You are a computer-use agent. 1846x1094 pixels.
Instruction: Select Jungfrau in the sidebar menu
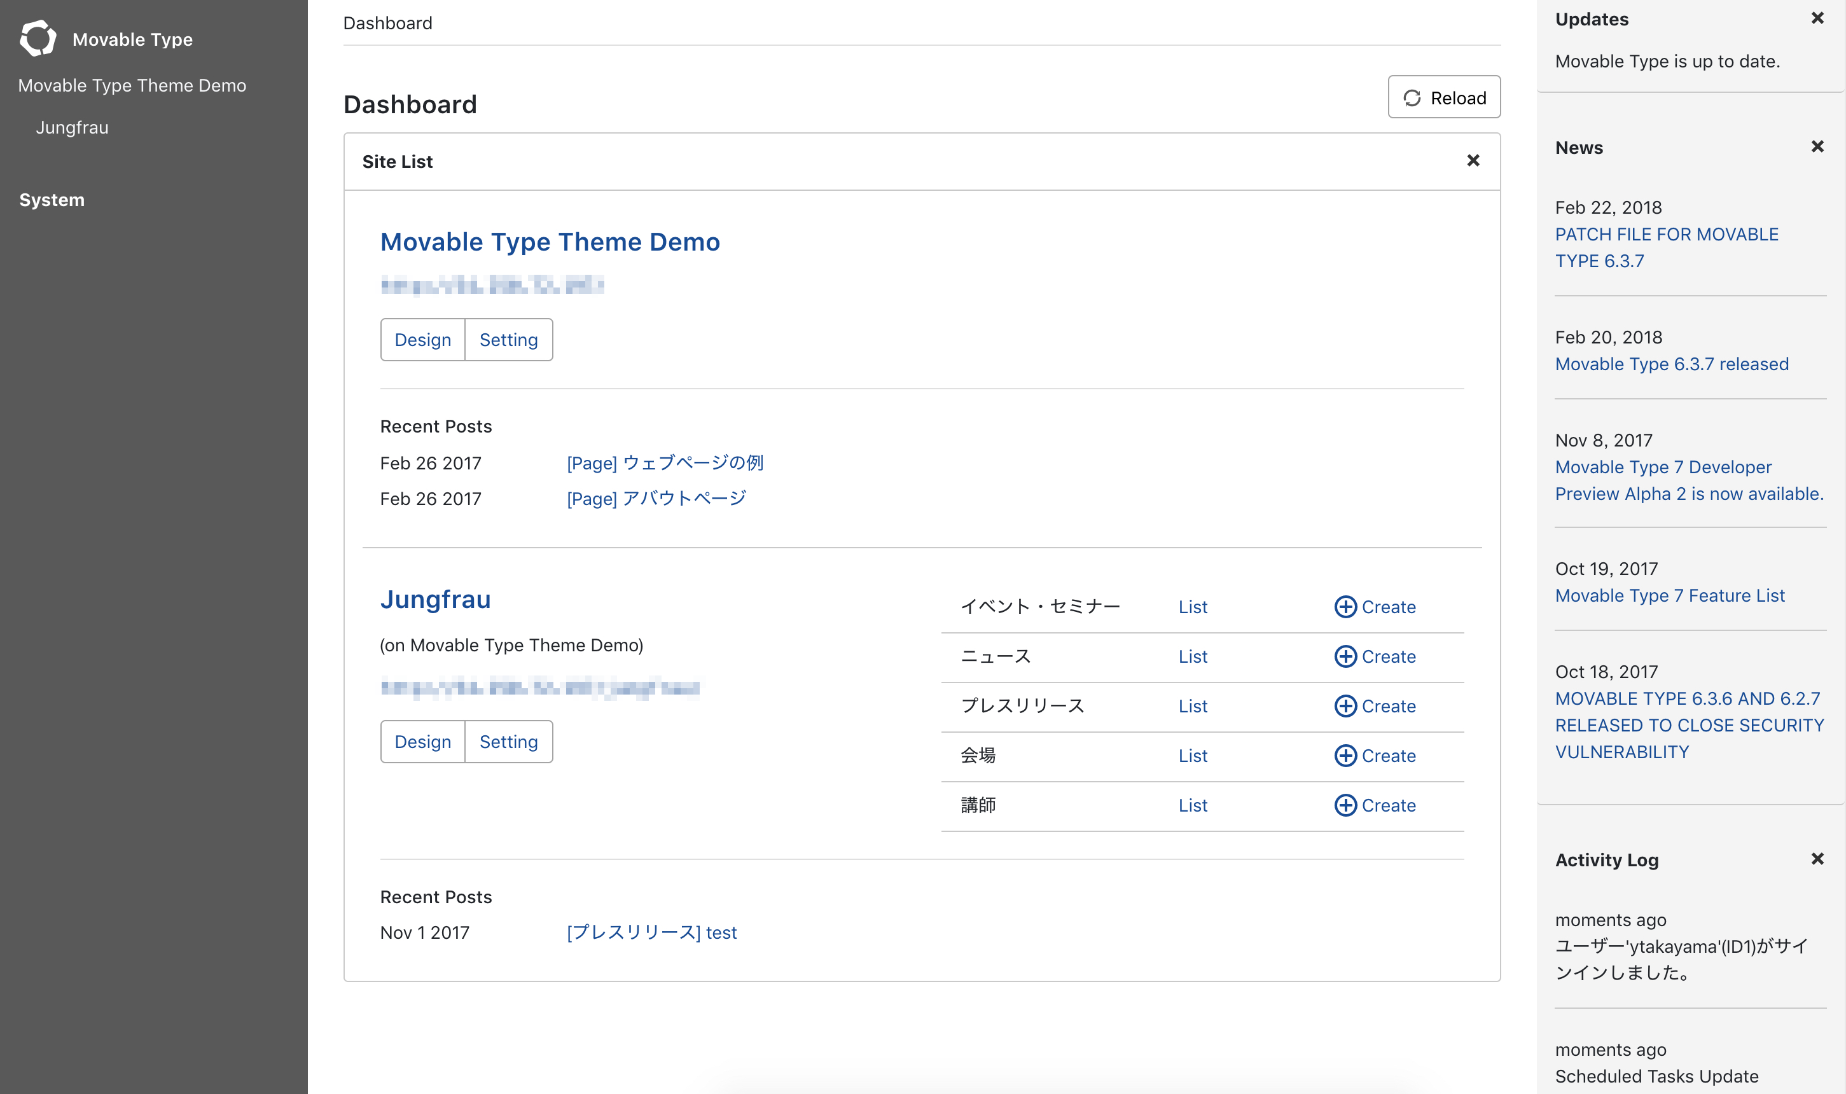click(x=71, y=127)
